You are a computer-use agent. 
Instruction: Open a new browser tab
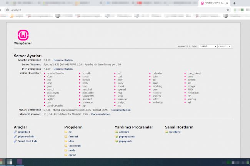pos(234,3)
